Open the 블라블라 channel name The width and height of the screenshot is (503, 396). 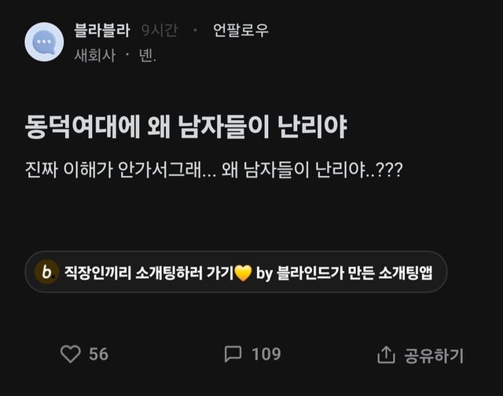(102, 31)
